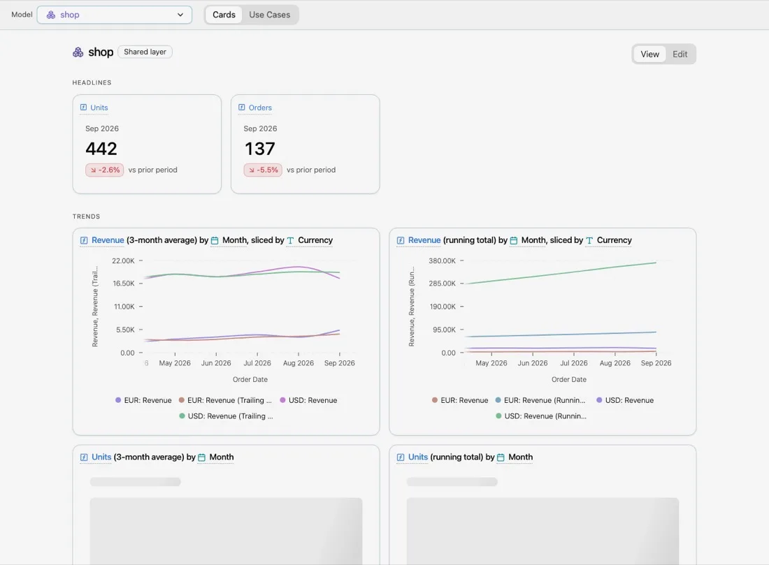Click the 442 units value
The width and height of the screenshot is (769, 565).
pyautogui.click(x=101, y=149)
